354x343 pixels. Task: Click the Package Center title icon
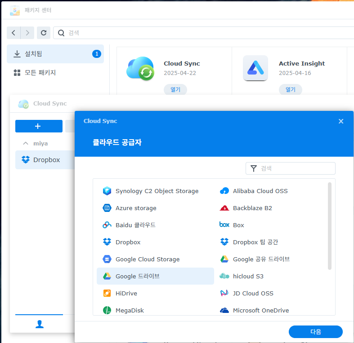coord(15,10)
